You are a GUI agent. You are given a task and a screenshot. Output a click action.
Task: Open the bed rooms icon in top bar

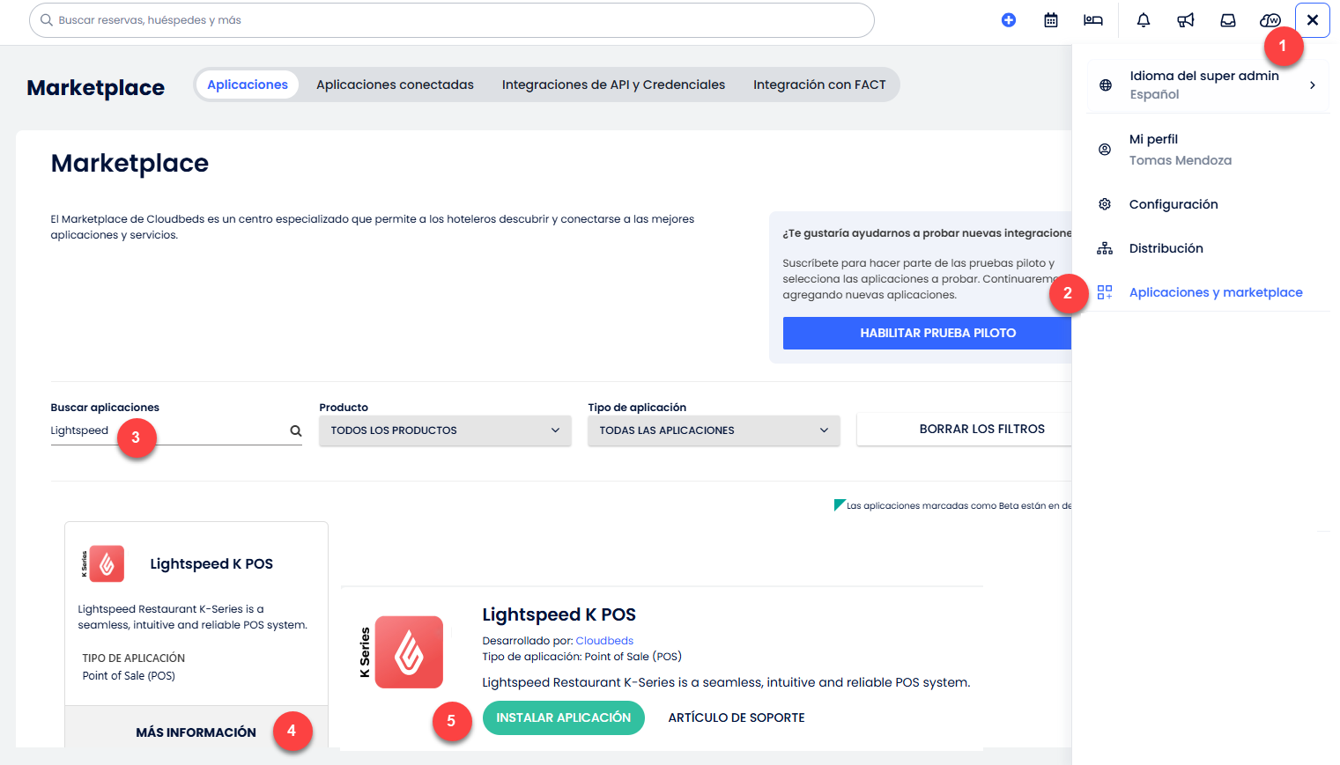click(1093, 20)
